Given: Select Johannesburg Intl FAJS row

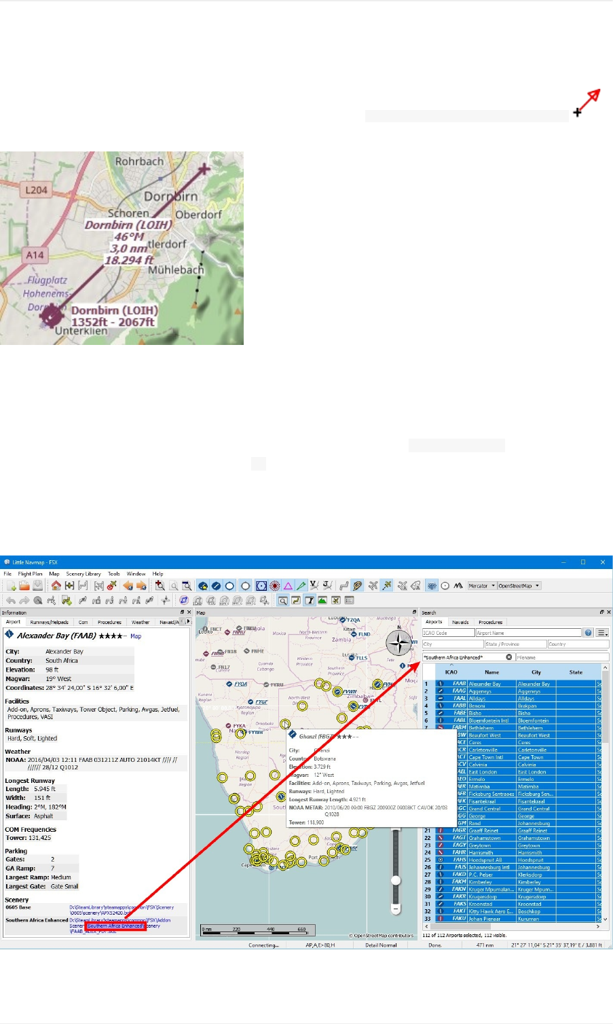Looking at the screenshot, I should [513, 867].
